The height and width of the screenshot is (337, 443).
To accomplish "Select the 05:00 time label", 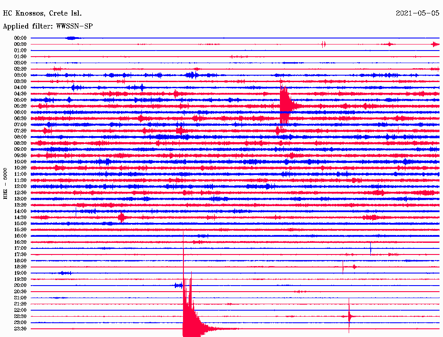I will pos(20,100).
